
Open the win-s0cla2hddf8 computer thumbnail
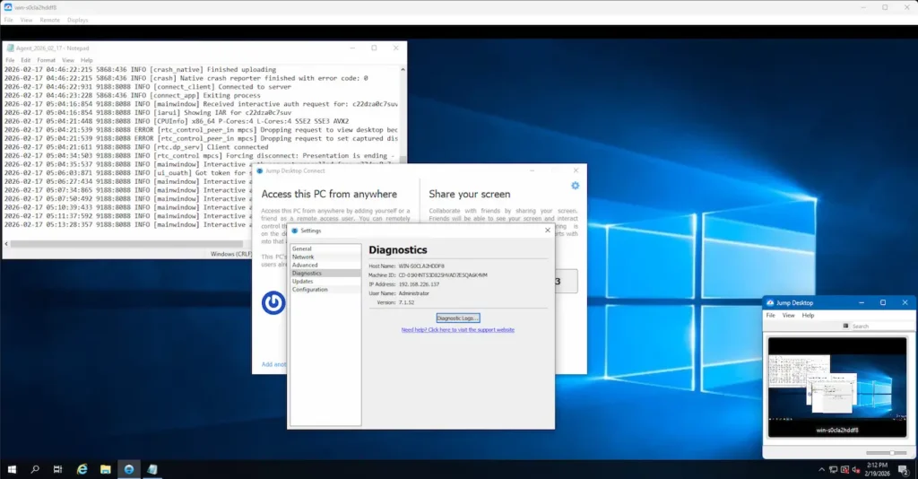click(837, 388)
